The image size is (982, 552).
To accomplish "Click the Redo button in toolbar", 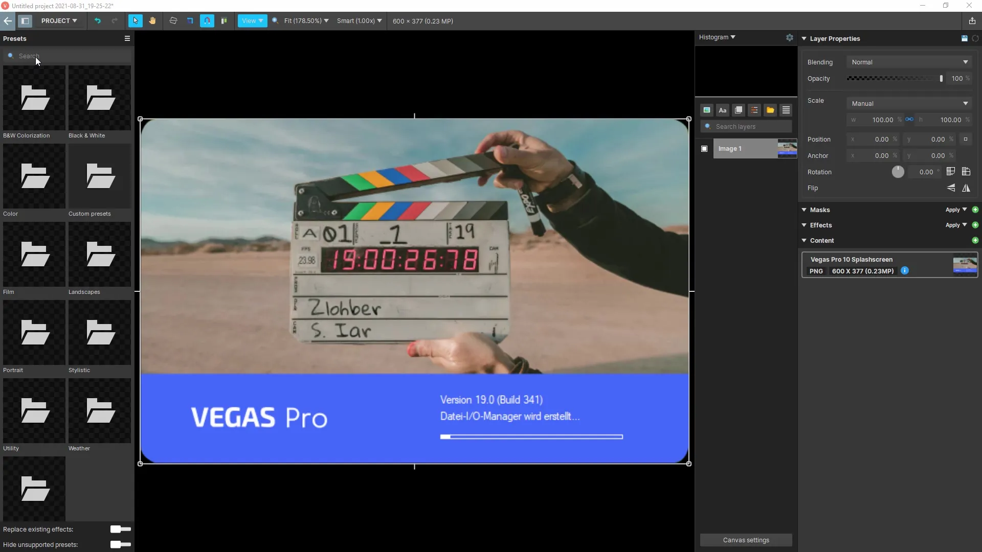I will [x=114, y=21].
